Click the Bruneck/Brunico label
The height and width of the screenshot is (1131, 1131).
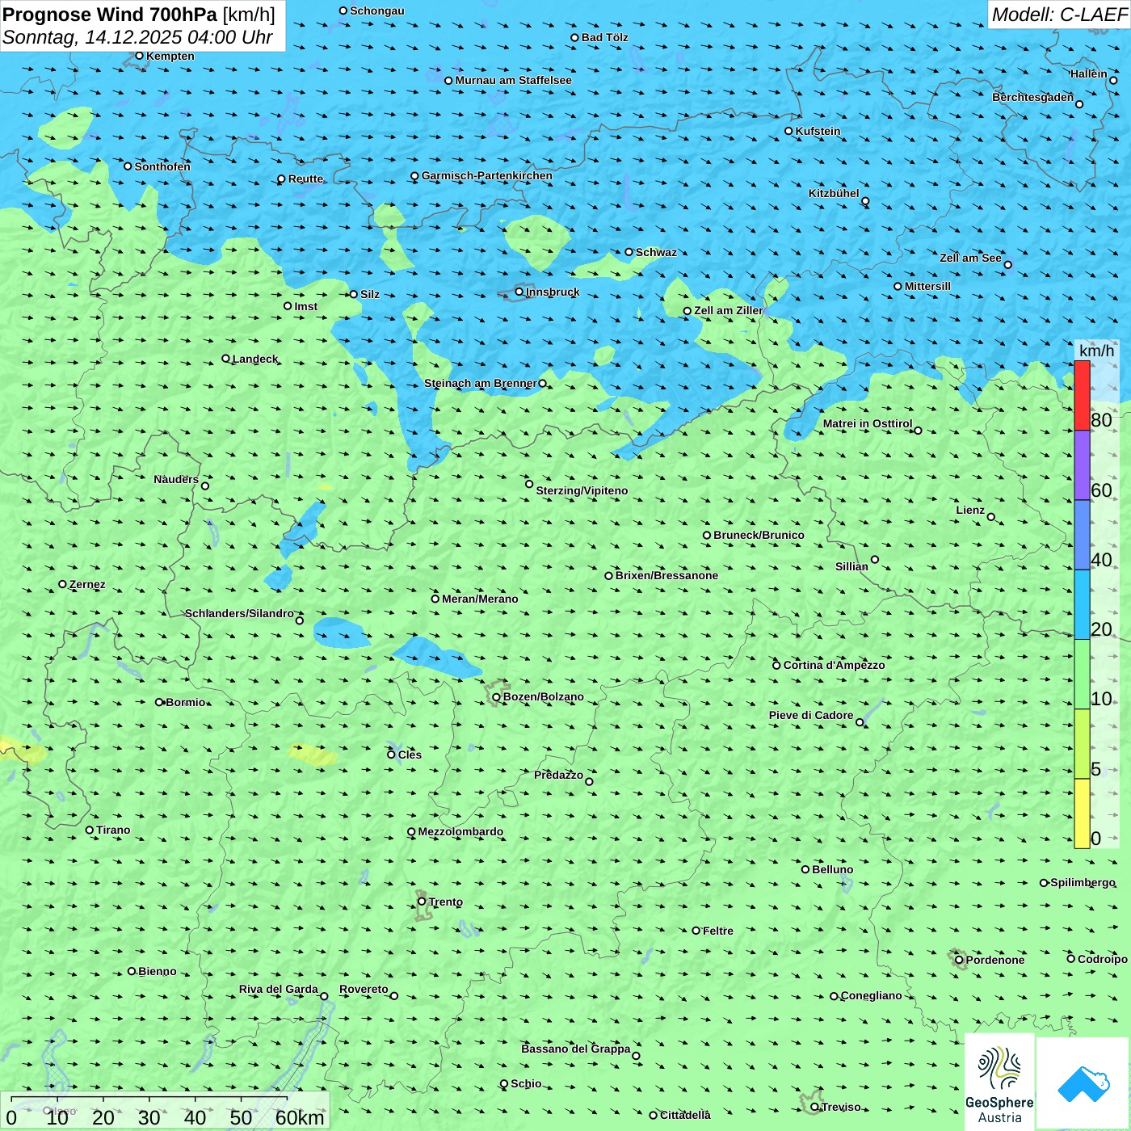point(759,535)
